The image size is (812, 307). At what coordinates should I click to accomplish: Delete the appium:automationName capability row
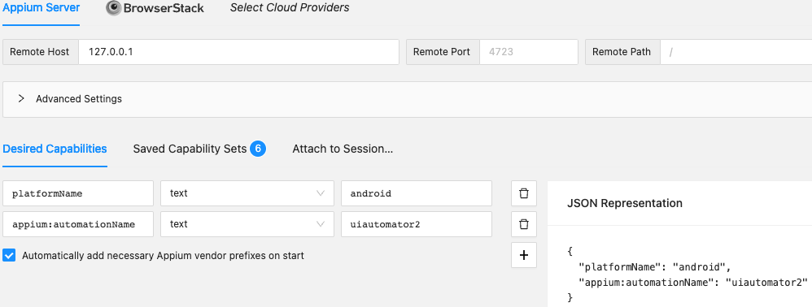[523, 224]
